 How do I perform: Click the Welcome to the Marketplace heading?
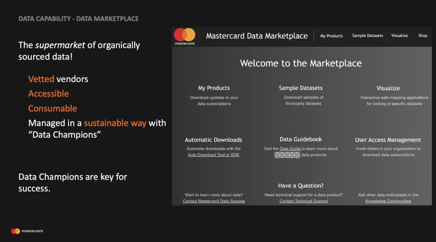coord(301,63)
